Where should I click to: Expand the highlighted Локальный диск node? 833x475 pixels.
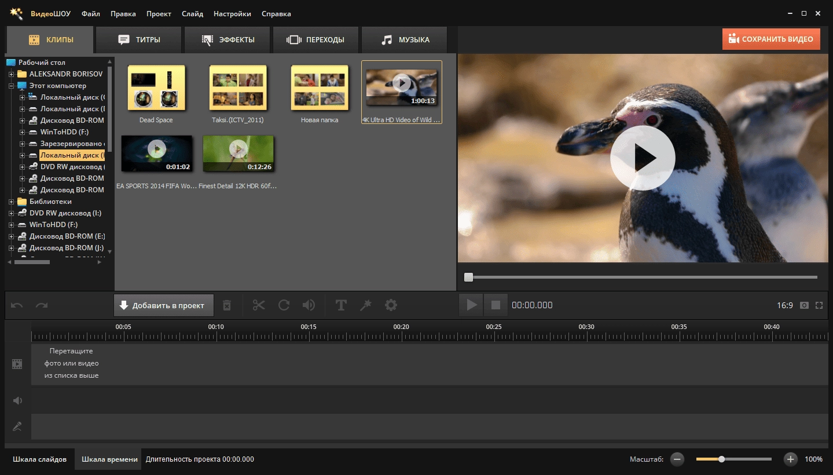click(22, 155)
